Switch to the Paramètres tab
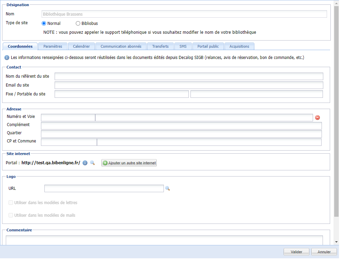Viewport: 340px width, 260px height. [53, 46]
